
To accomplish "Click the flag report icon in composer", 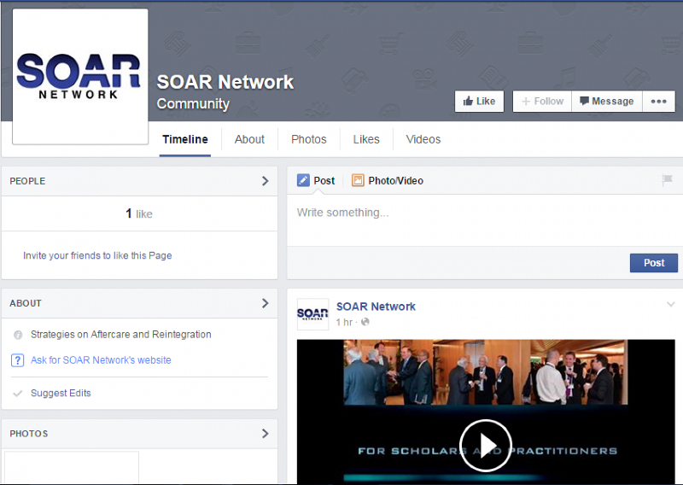I will [x=667, y=179].
